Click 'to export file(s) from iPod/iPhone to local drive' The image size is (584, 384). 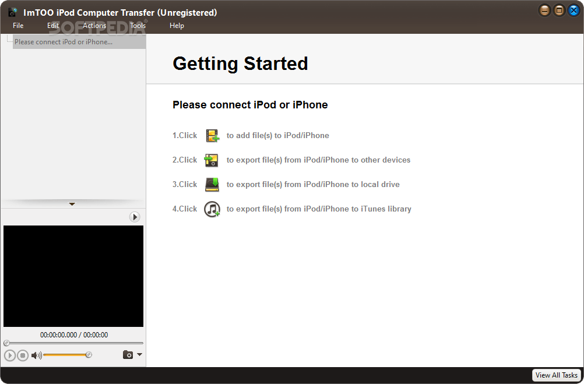pos(313,184)
